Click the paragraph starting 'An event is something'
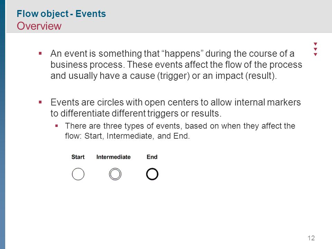 (176, 65)
